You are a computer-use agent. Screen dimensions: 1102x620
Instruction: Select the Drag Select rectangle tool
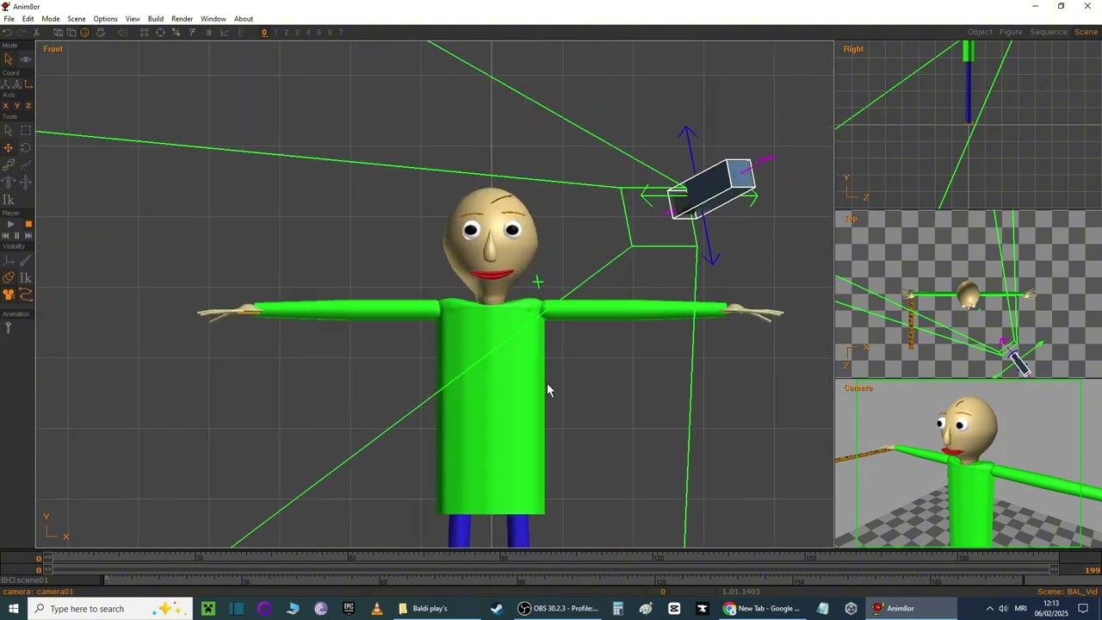26,130
